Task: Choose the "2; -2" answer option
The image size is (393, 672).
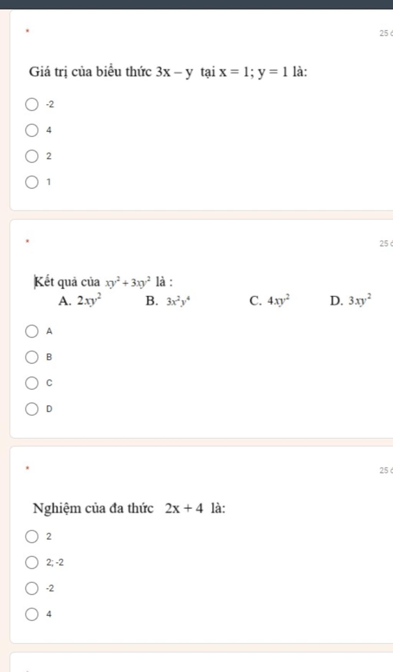Action: pyautogui.click(x=32, y=563)
